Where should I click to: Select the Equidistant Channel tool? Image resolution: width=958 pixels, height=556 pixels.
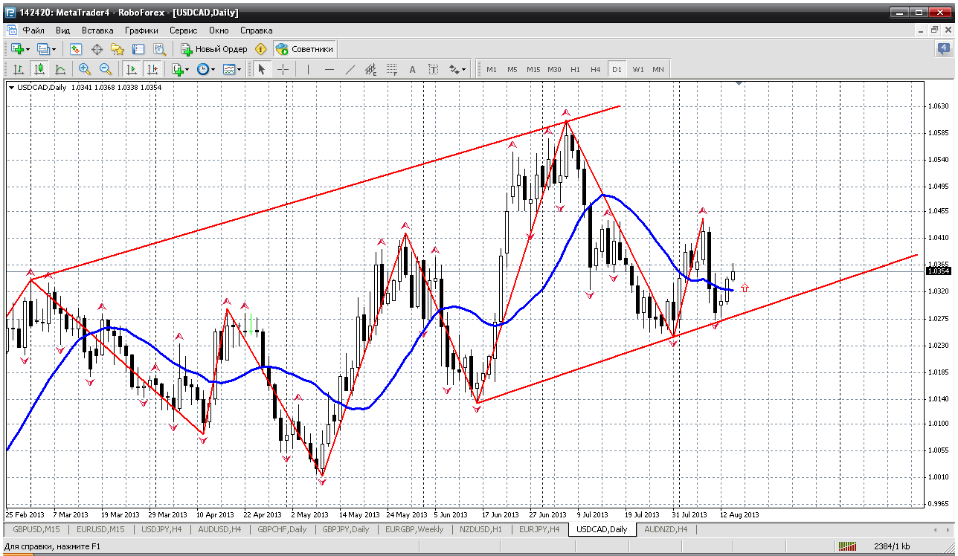(x=371, y=69)
